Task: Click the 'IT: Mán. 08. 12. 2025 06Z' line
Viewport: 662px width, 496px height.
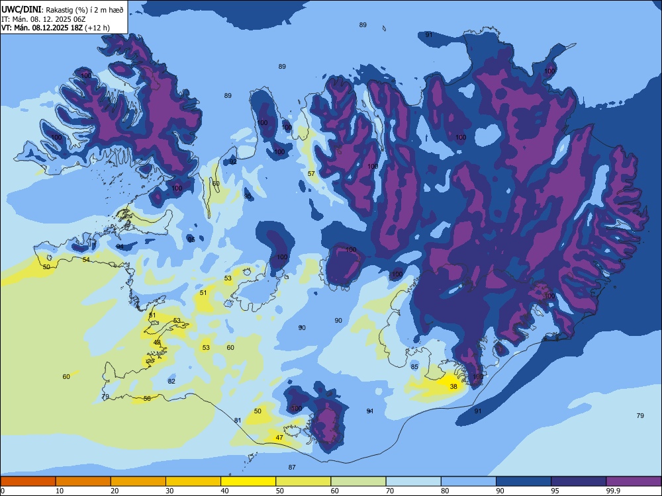Action: 44,19
